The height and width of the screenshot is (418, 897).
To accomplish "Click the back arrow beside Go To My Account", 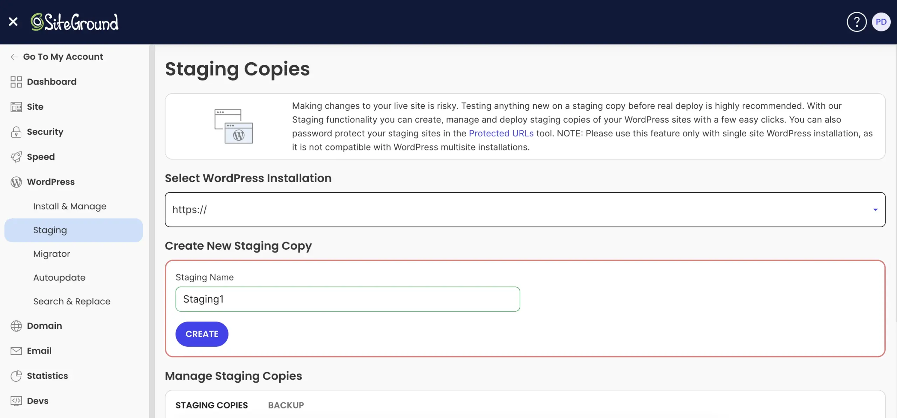I will (x=14, y=57).
